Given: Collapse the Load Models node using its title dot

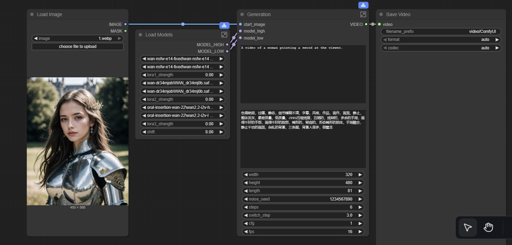Looking at the screenshot, I should pyautogui.click(x=140, y=35).
